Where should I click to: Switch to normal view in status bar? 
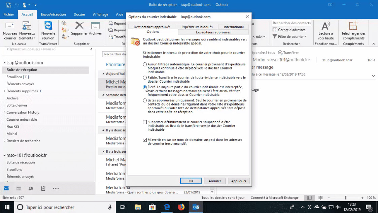309,198
